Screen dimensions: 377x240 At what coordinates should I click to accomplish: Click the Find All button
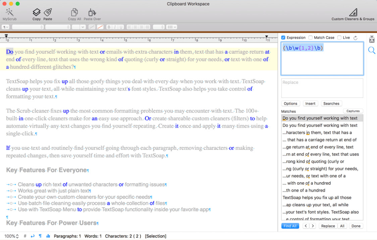(290, 226)
